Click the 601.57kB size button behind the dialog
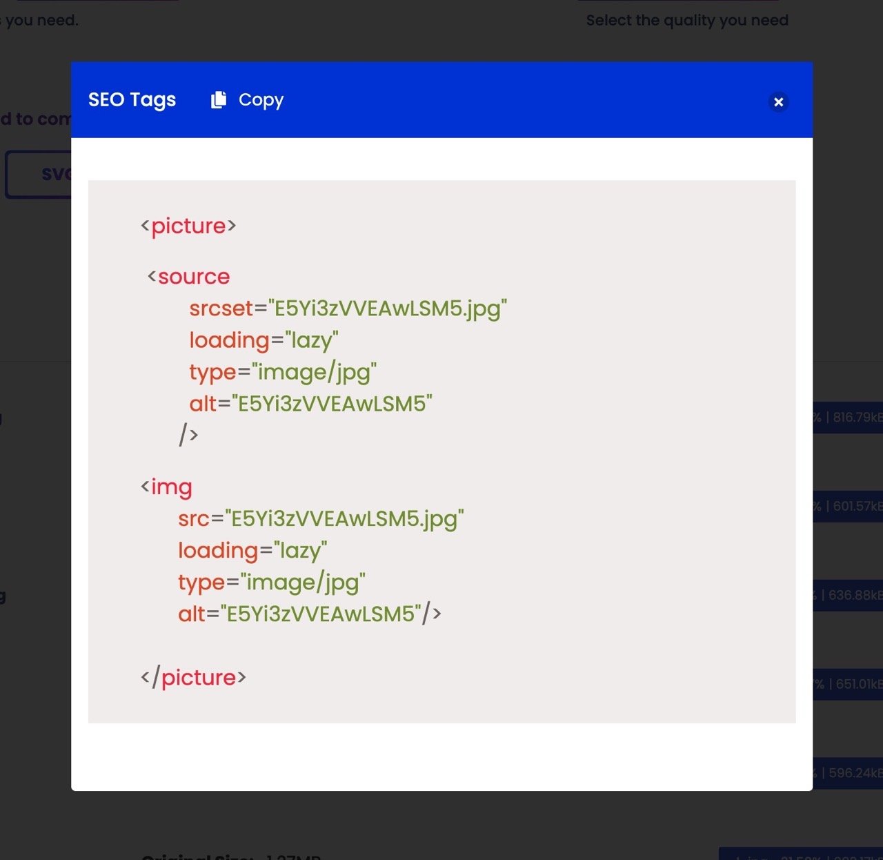 [848, 507]
